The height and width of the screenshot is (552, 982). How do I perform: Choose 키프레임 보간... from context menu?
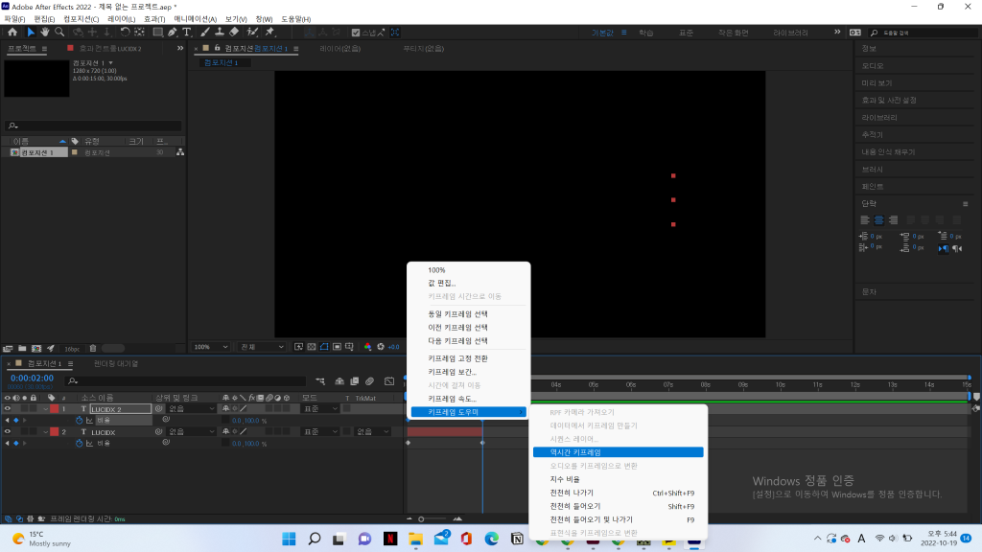[468, 372]
